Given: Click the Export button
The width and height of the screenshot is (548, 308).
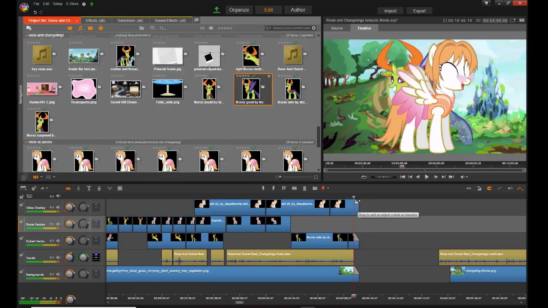Looking at the screenshot, I should coord(420,11).
